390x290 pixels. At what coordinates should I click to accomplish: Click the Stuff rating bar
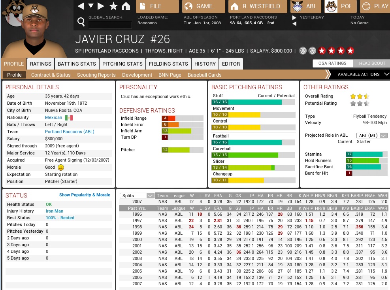tap(253, 102)
